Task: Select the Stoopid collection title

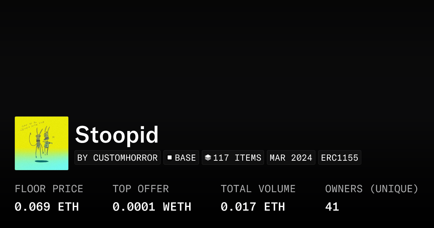Action: [117, 135]
